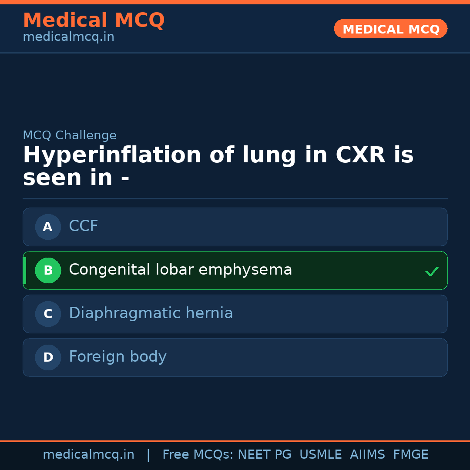Choose the "Congenital lobar emphysema" answer text

point(180,270)
